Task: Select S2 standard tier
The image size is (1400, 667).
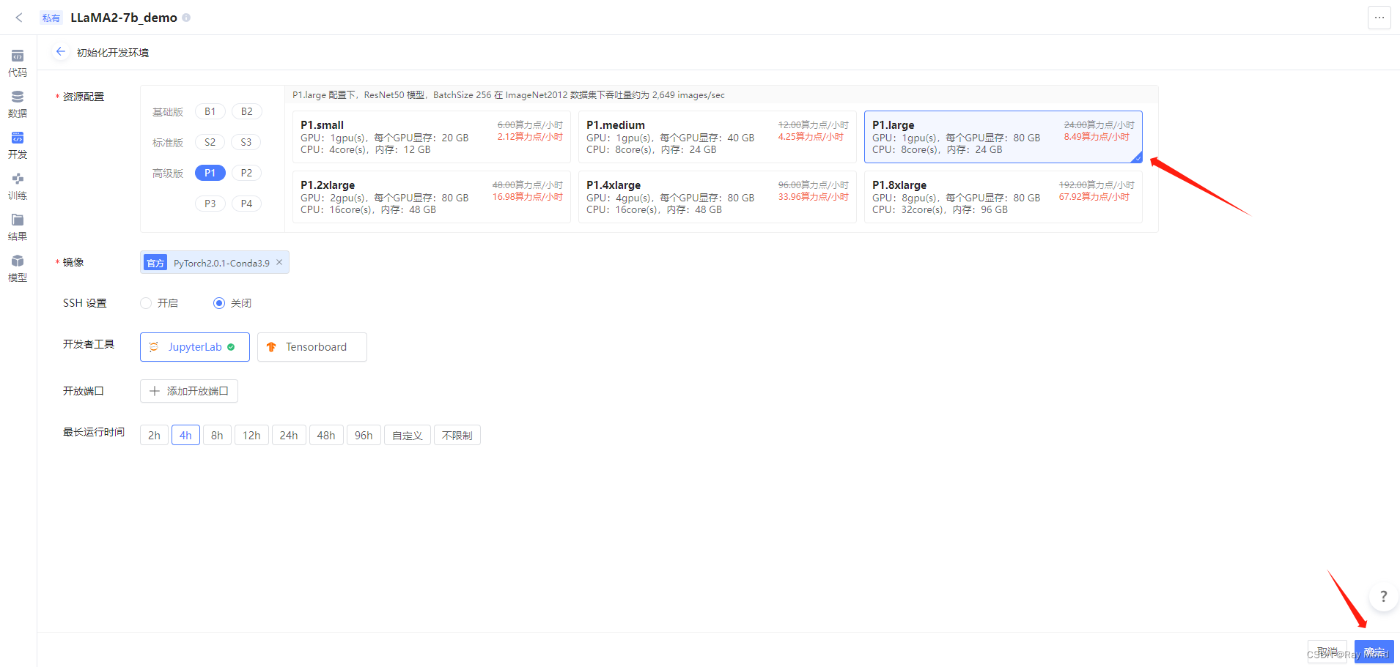Action: tap(210, 142)
